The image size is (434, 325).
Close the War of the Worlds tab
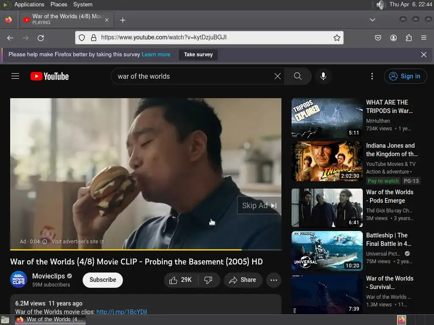107,20
